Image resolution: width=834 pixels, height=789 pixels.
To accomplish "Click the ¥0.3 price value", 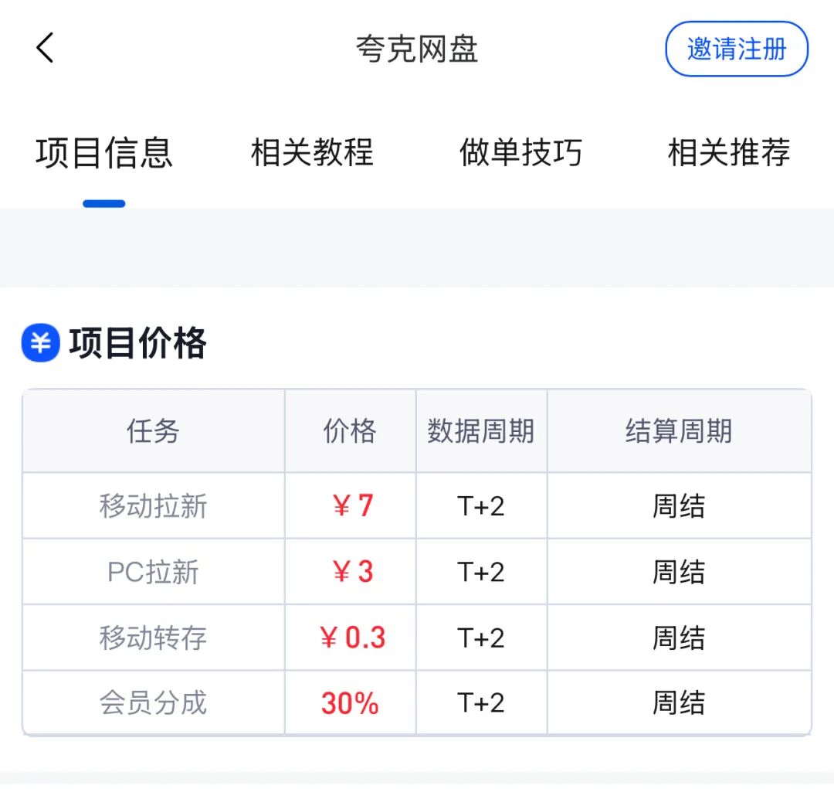I will pos(351,638).
